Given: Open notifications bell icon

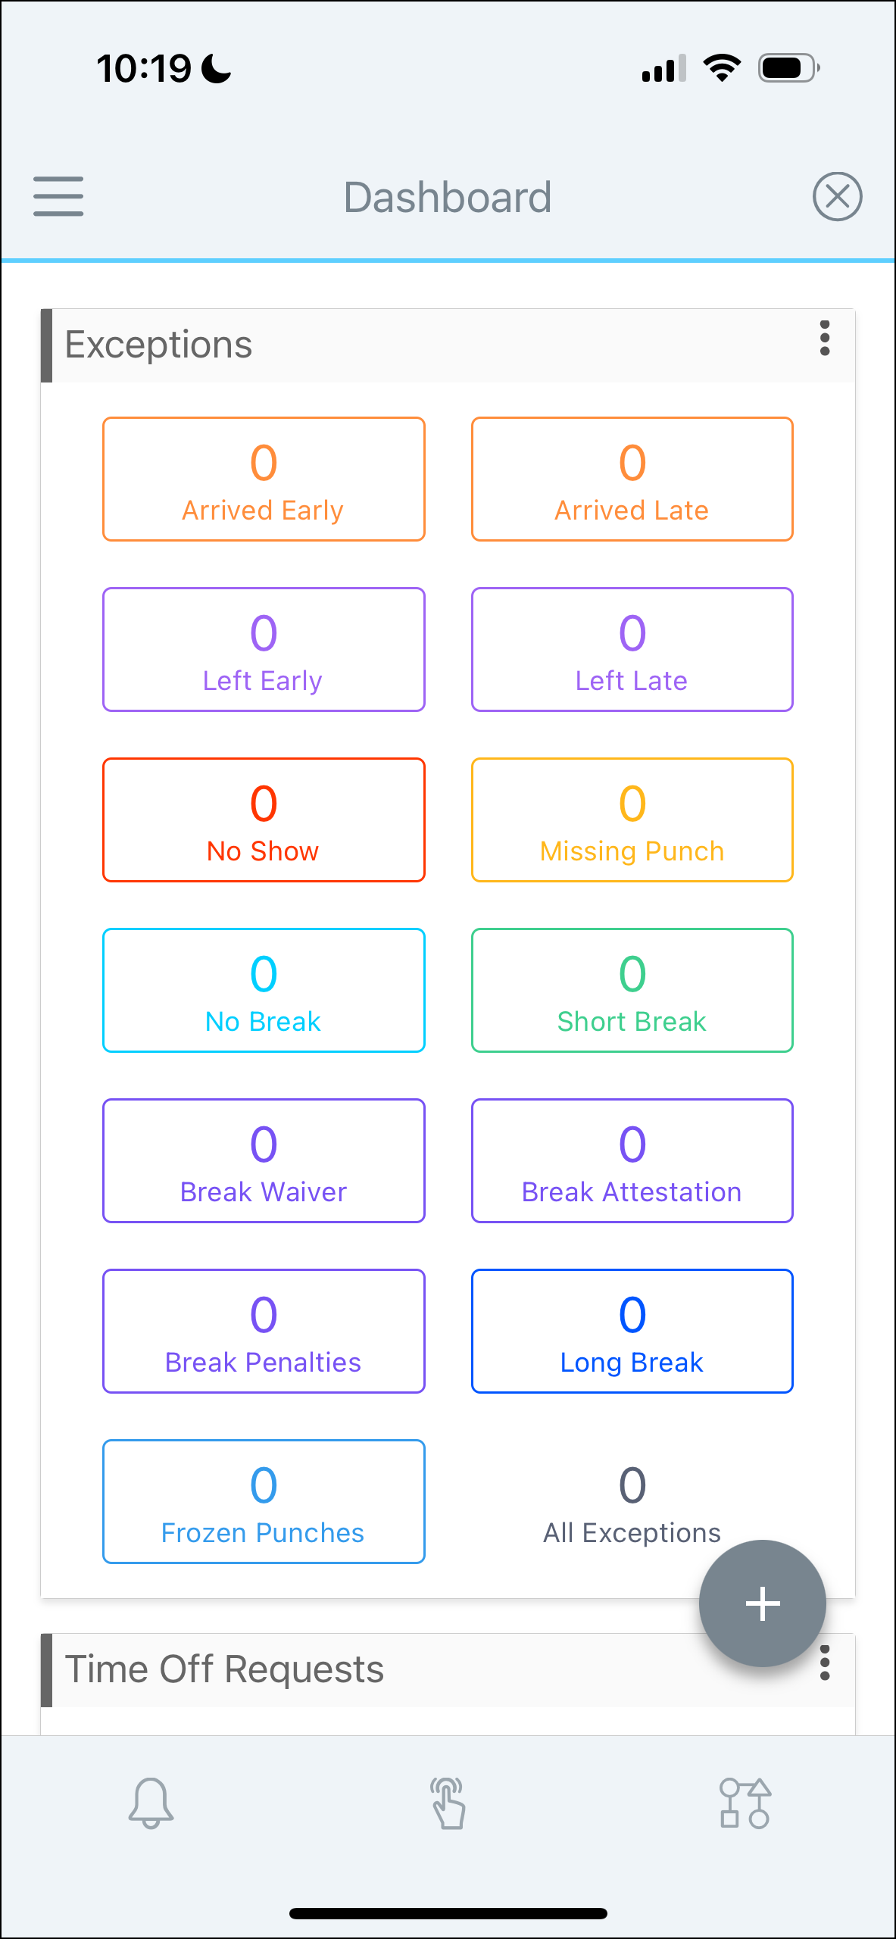Looking at the screenshot, I should 151,1803.
